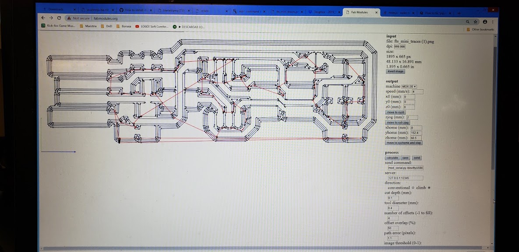The height and width of the screenshot is (252, 519).
Task: Click the speed (mm/s) input field
Action: coord(417,91)
